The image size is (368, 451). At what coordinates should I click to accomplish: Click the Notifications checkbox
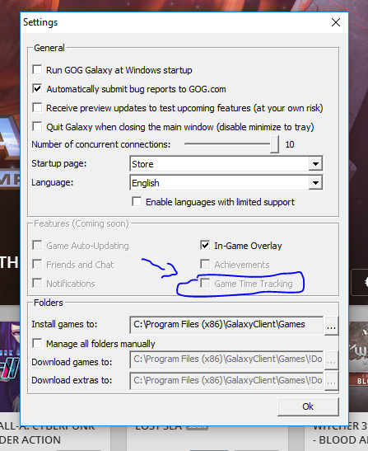pos(37,284)
